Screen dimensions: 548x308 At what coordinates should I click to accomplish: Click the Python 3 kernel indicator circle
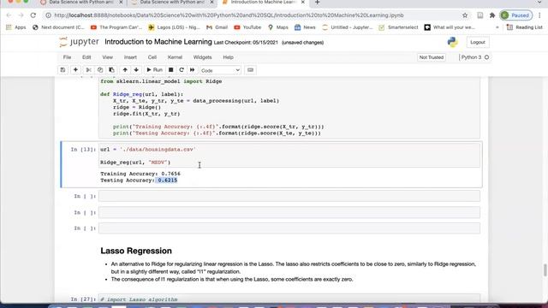tap(487, 57)
